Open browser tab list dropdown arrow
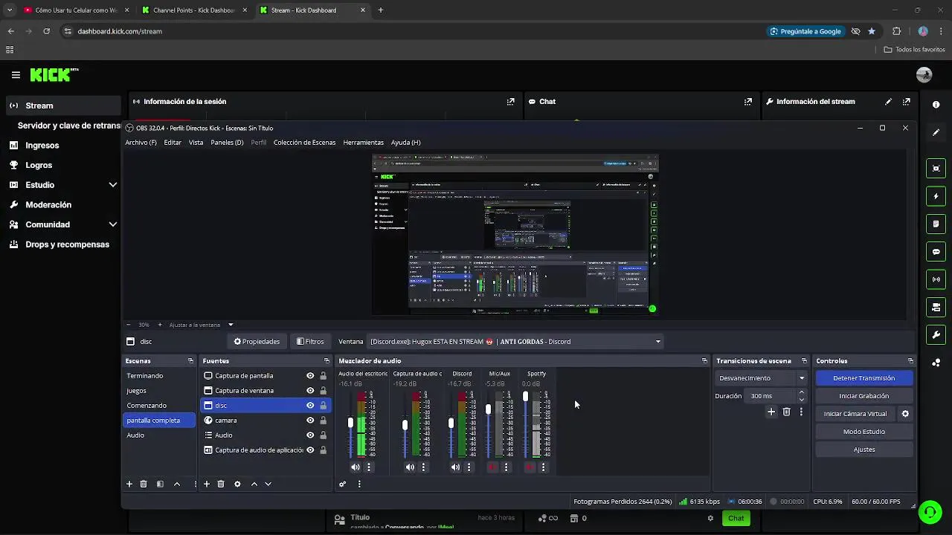The image size is (952, 535). tap(9, 10)
